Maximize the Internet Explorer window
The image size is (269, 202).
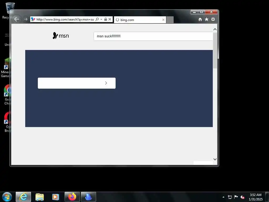point(201,12)
